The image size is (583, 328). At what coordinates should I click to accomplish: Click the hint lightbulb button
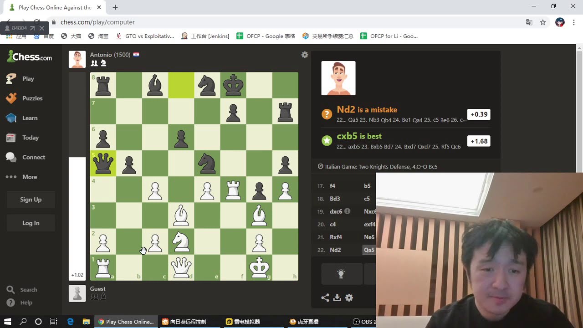341,274
